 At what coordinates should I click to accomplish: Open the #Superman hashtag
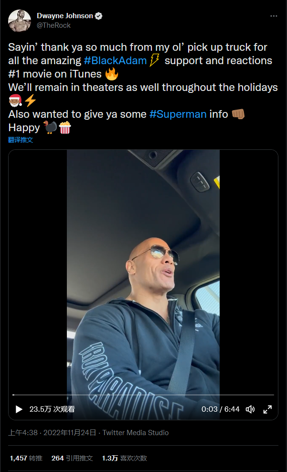pyautogui.click(x=178, y=114)
